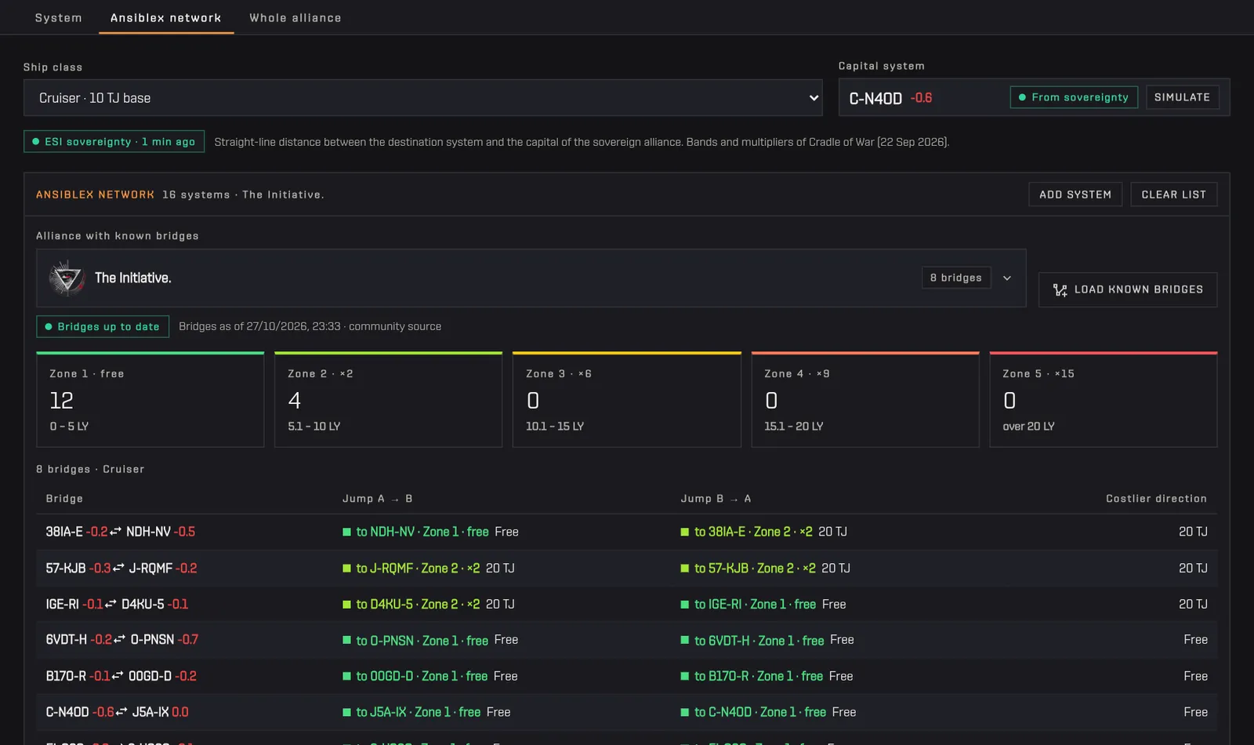Click the swap arrows icon in C-N40D bridge row
Screen dimensions: 1254x745
pyautogui.click(x=121, y=712)
